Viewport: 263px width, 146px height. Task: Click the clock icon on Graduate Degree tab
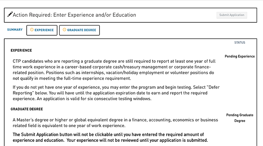[65, 30]
